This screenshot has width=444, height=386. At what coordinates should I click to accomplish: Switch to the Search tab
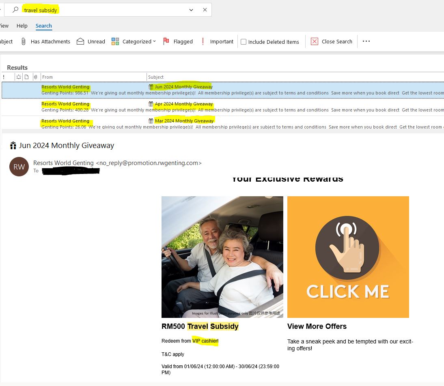coord(43,26)
